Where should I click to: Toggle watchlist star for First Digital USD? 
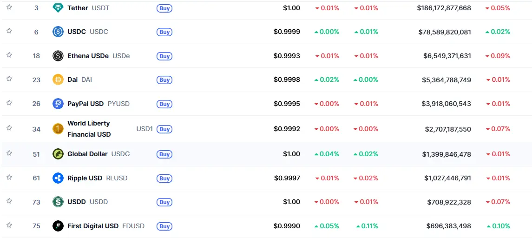(x=9, y=225)
